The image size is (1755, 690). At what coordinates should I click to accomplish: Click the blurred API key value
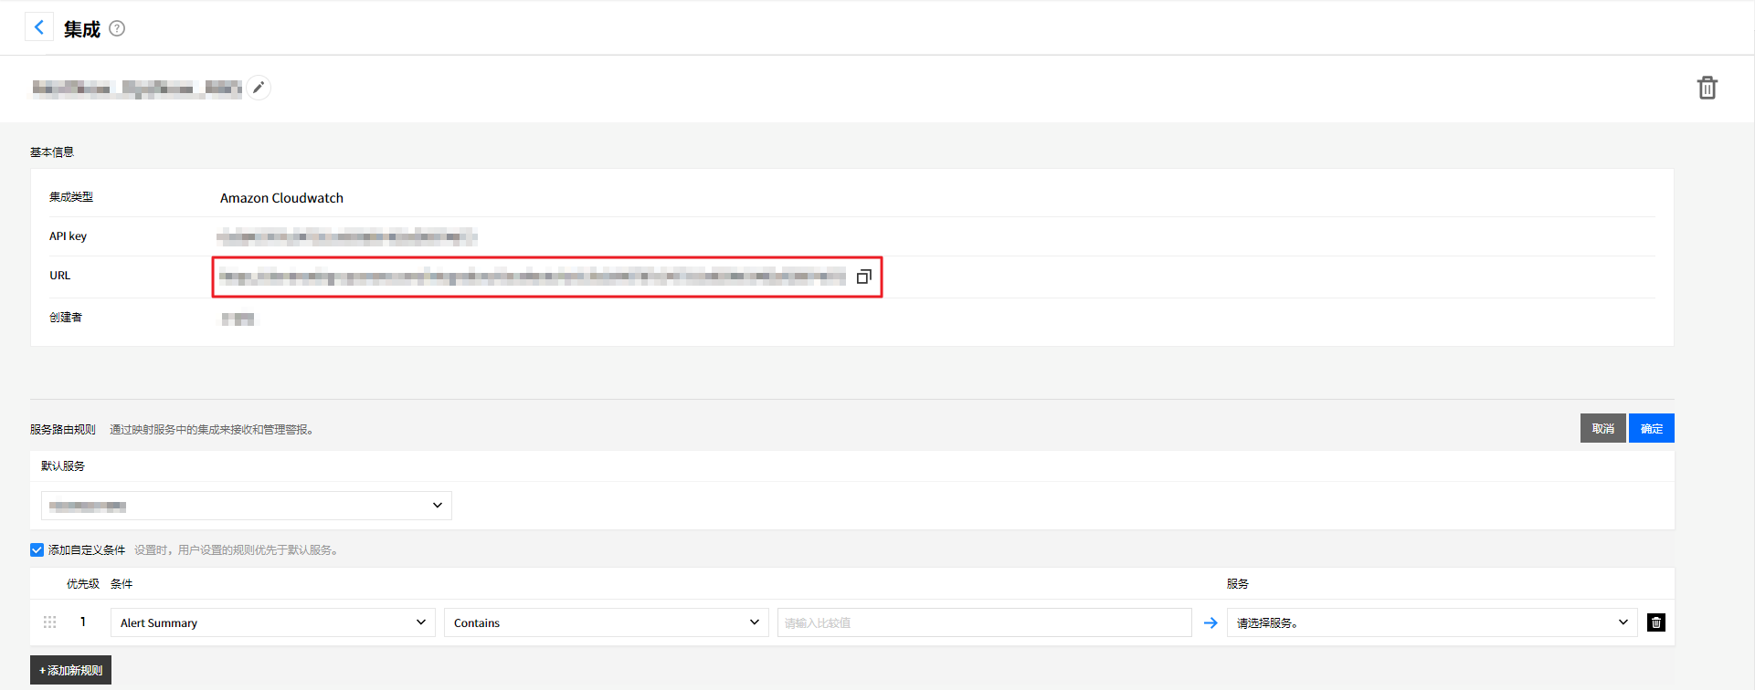(x=346, y=237)
